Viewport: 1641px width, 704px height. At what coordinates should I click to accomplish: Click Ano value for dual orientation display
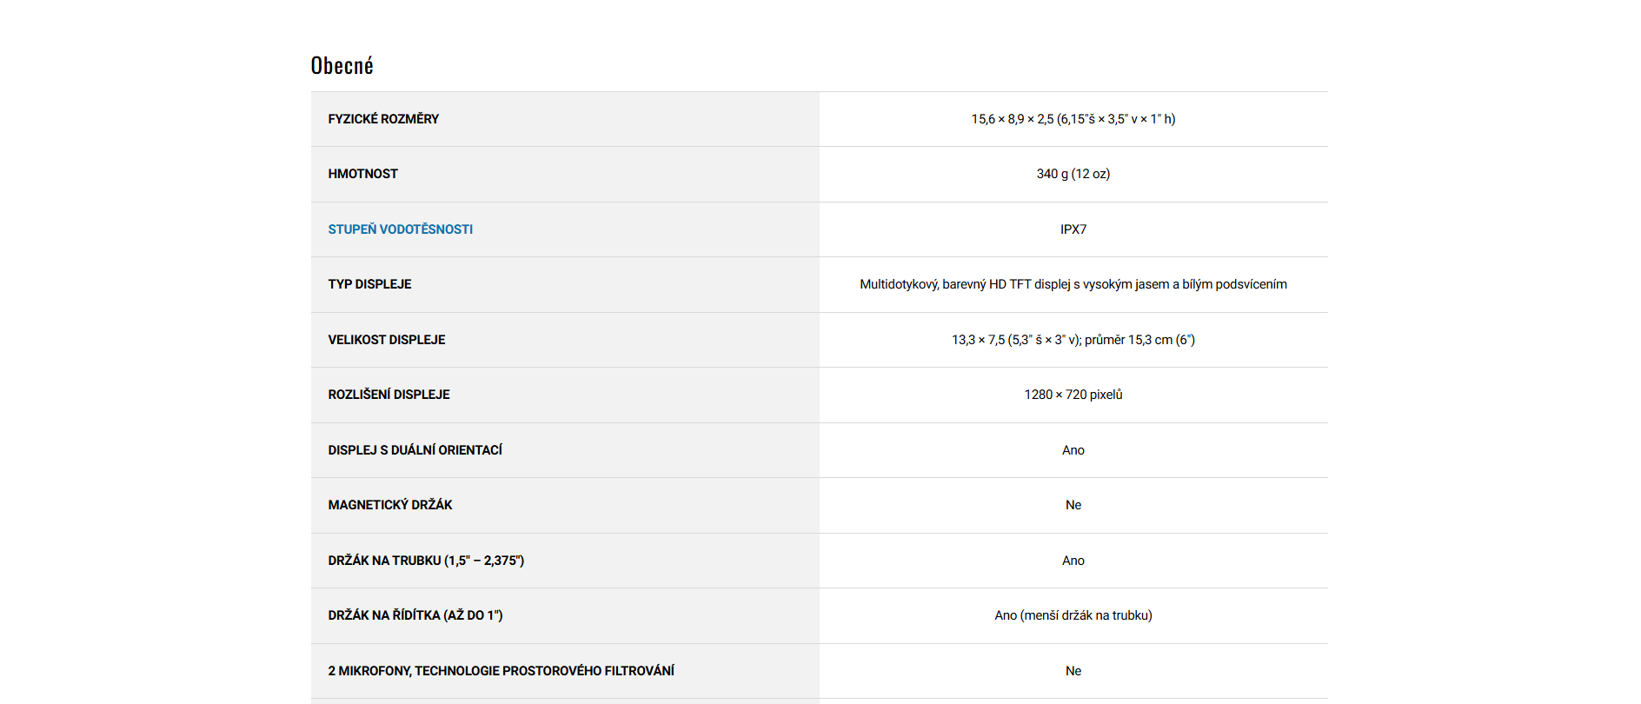click(x=1073, y=450)
